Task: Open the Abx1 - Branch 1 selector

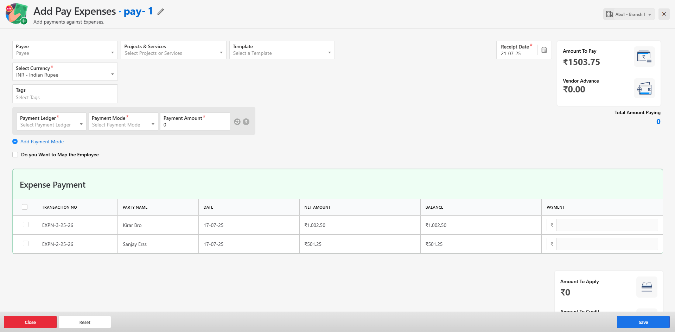Action: [x=629, y=14]
